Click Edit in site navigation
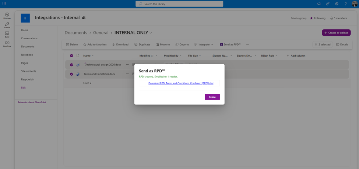 23,88
